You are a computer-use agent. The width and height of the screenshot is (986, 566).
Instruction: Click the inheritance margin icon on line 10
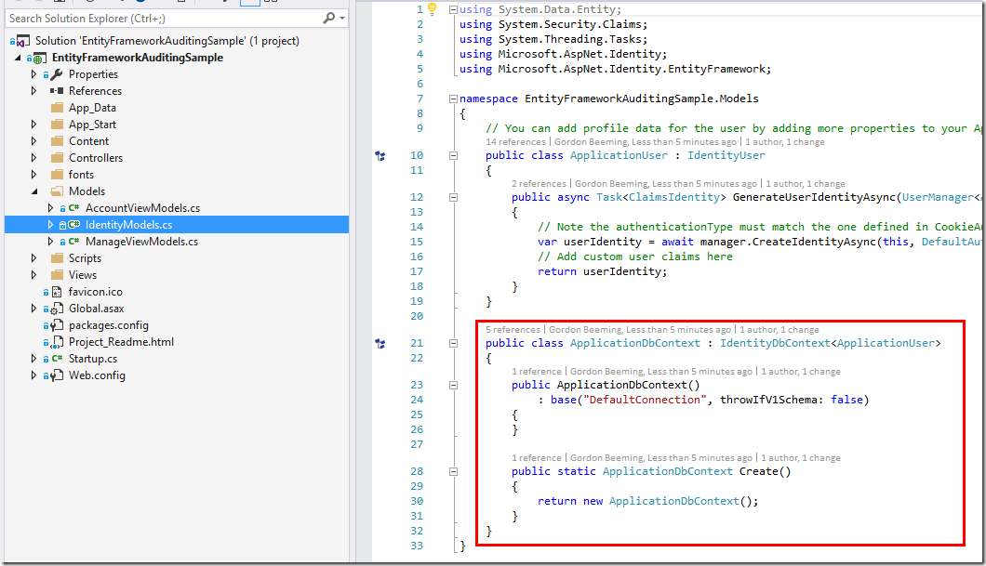[x=380, y=156]
